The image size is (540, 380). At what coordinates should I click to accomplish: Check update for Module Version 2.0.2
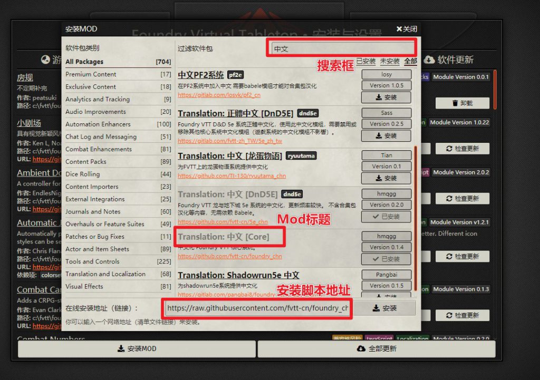(x=462, y=198)
